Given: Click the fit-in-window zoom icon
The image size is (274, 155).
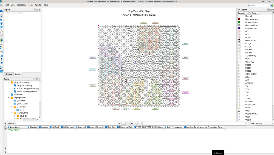Looking at the screenshot, I should tap(1, 27).
